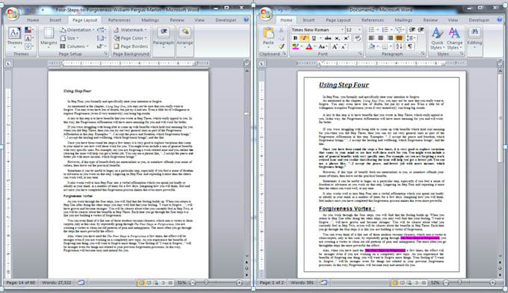508x293 pixels.
Task: Click the Office button in Document2 window
Action: point(265,13)
